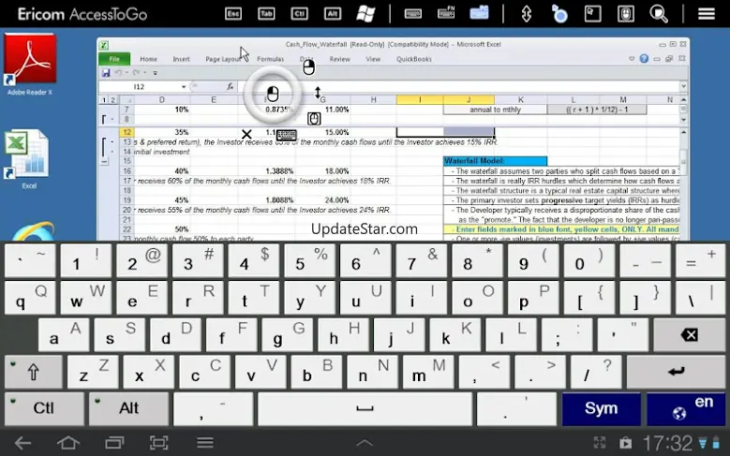730x456 pixels.
Task: Tap the right-click mouse icon above the pointer ring
Action: [308, 67]
